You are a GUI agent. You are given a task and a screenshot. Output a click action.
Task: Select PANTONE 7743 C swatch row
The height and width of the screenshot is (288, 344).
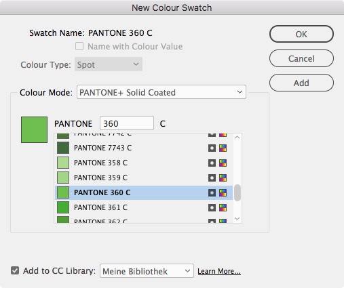click(x=144, y=148)
